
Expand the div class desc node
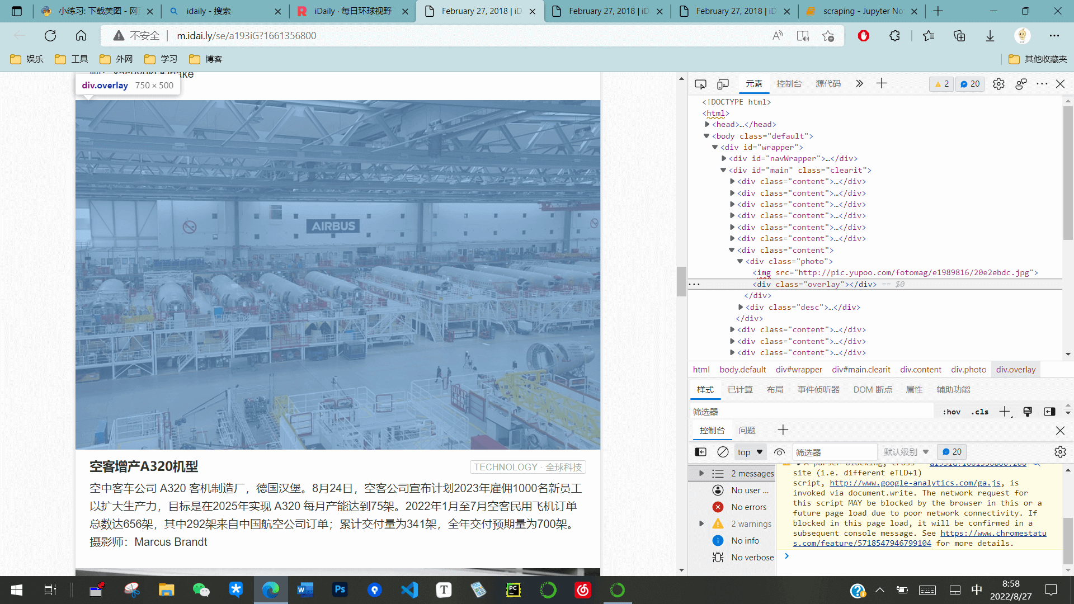click(x=741, y=307)
